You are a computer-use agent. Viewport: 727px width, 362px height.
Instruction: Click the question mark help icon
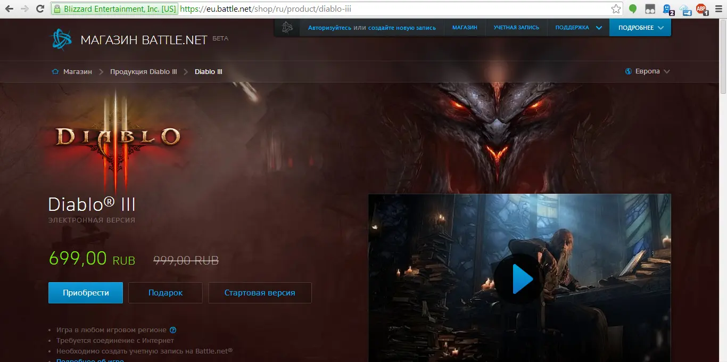pos(173,330)
